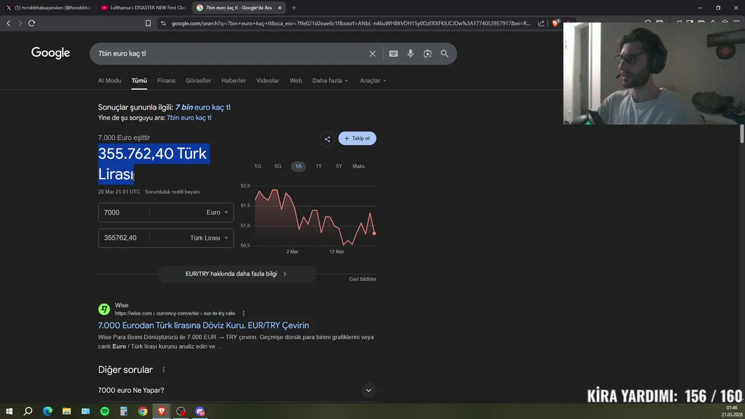The image size is (745, 419).
Task: Go forward in browser
Action: point(20,23)
